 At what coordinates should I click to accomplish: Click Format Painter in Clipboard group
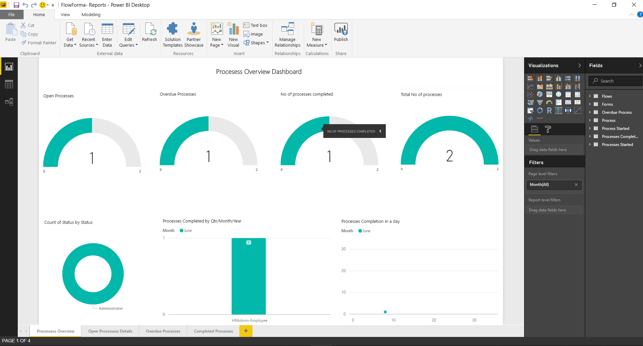pos(39,43)
